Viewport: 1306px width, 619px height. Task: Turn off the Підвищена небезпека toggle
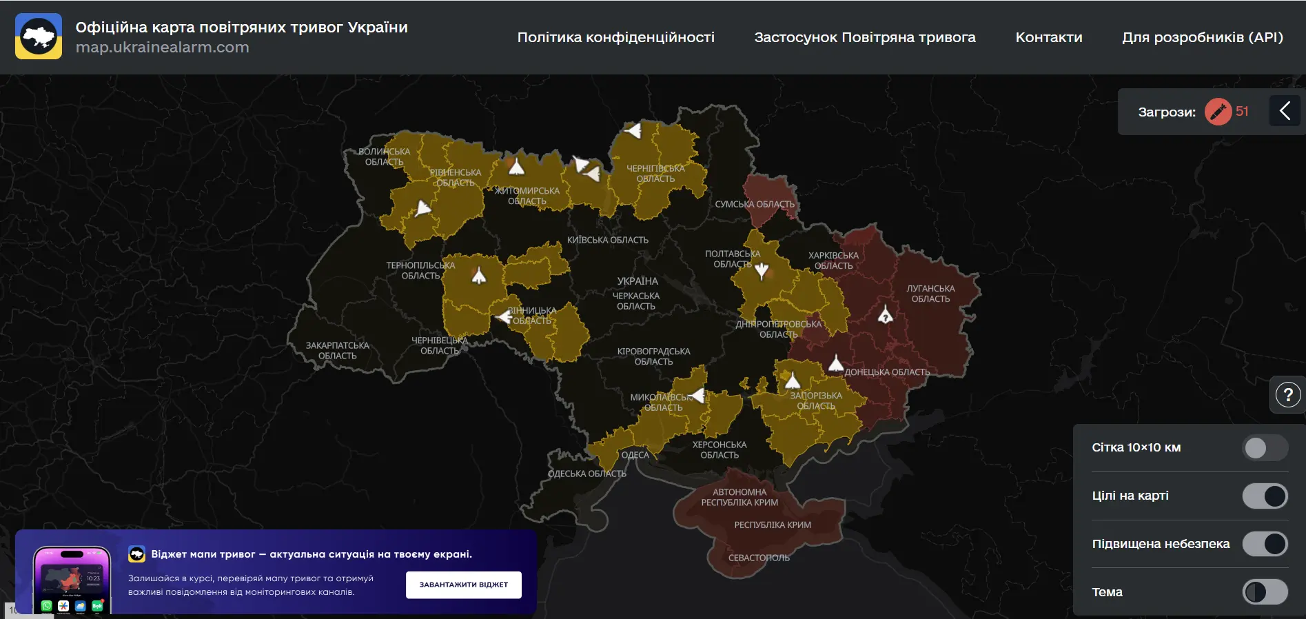point(1265,544)
